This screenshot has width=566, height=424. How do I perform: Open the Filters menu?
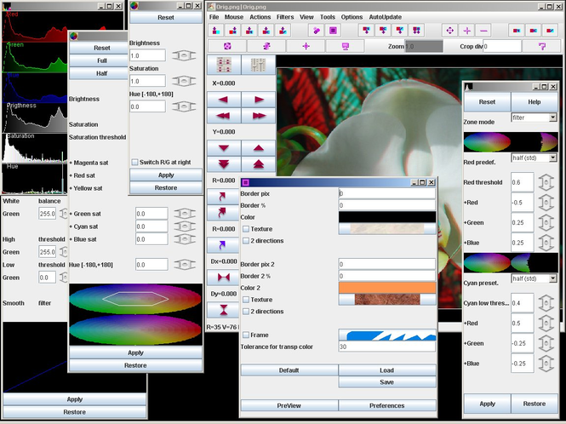(285, 17)
